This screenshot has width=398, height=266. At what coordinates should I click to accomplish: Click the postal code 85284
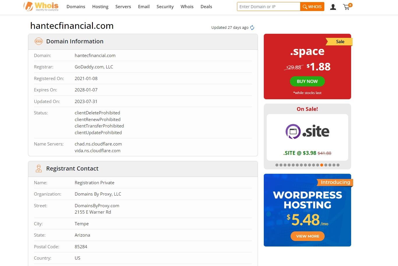coord(81,247)
